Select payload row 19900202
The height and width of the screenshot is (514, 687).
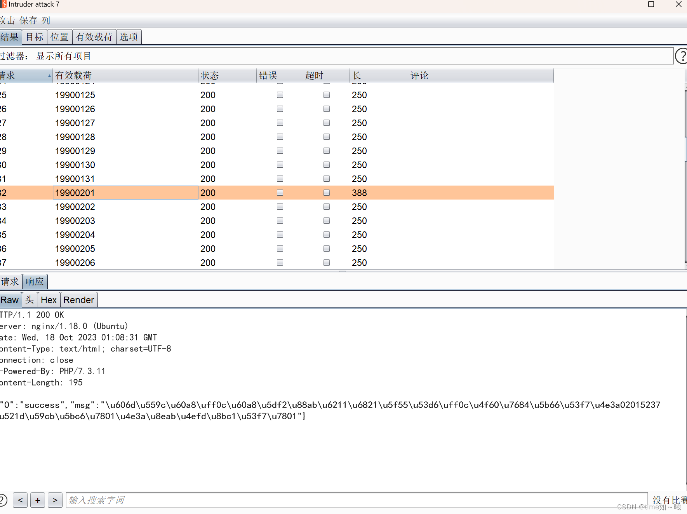[x=277, y=207]
